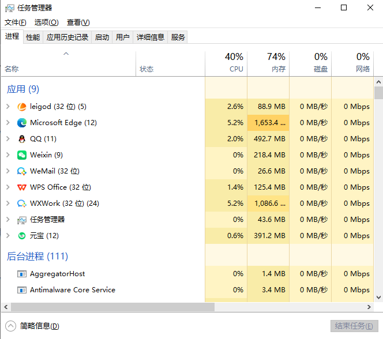Sort by the 磁盘 column header
Screen dimensions: 383x339
click(x=310, y=64)
